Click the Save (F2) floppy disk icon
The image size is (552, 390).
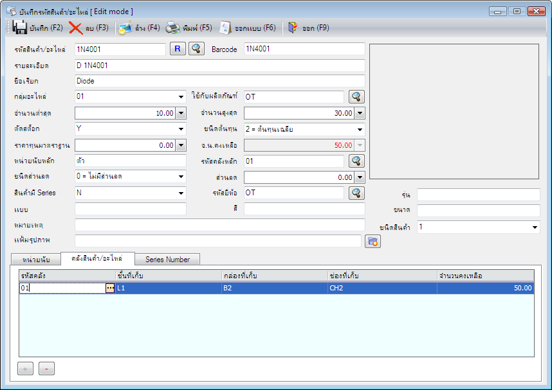(x=19, y=28)
